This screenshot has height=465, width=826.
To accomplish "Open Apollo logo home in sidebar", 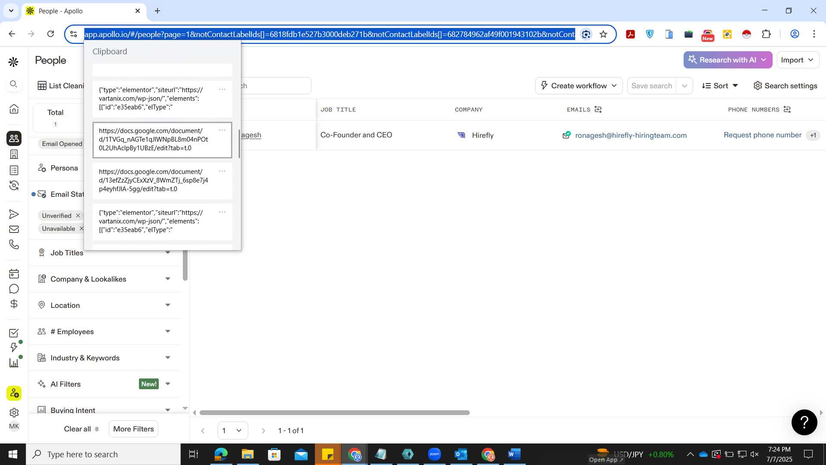I will [13, 62].
